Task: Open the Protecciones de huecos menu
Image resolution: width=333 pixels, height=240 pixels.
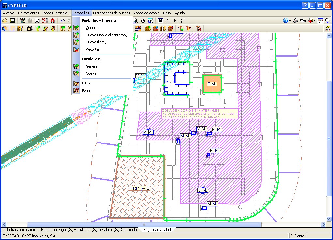Action: point(112,13)
